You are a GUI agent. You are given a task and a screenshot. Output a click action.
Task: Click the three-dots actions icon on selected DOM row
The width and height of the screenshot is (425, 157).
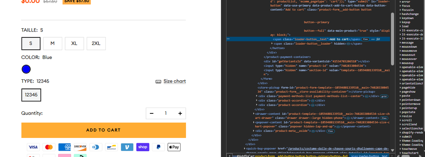[x=228, y=39]
